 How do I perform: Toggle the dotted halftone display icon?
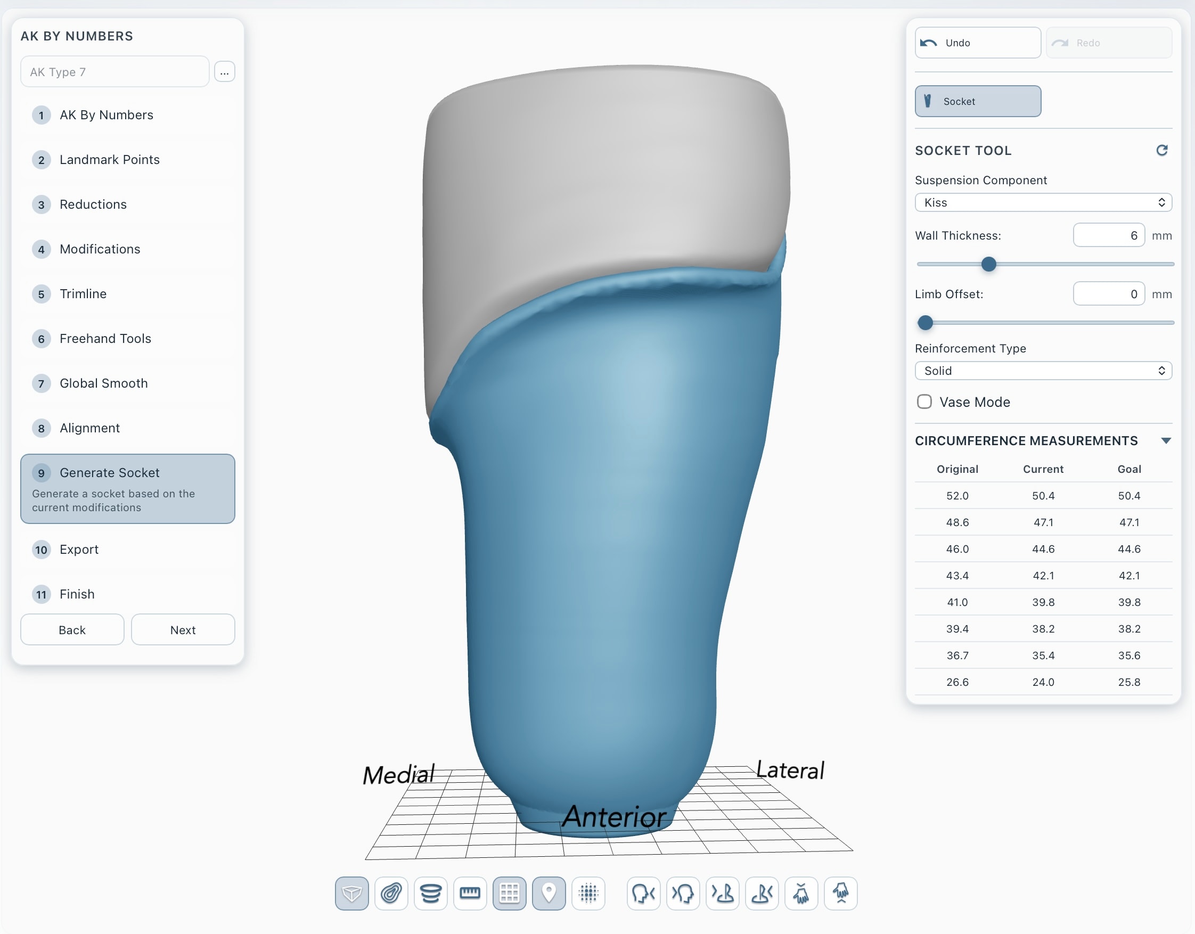pyautogui.click(x=588, y=893)
